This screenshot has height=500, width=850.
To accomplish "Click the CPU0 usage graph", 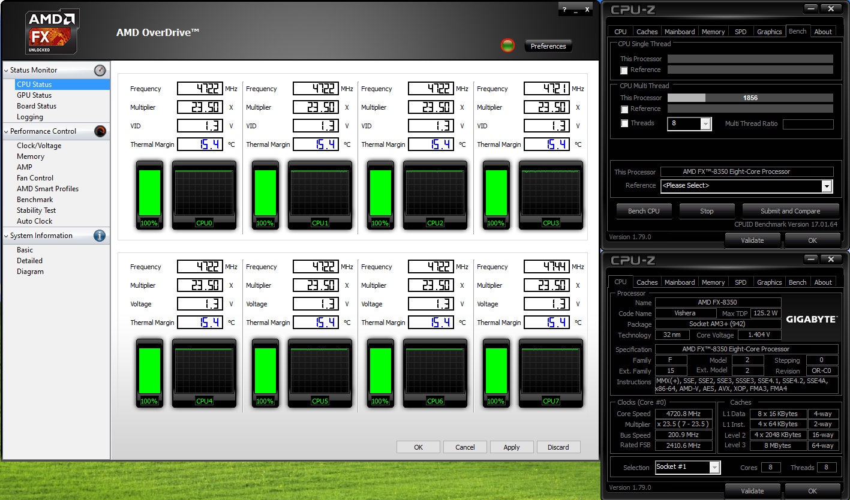I will pos(204,194).
